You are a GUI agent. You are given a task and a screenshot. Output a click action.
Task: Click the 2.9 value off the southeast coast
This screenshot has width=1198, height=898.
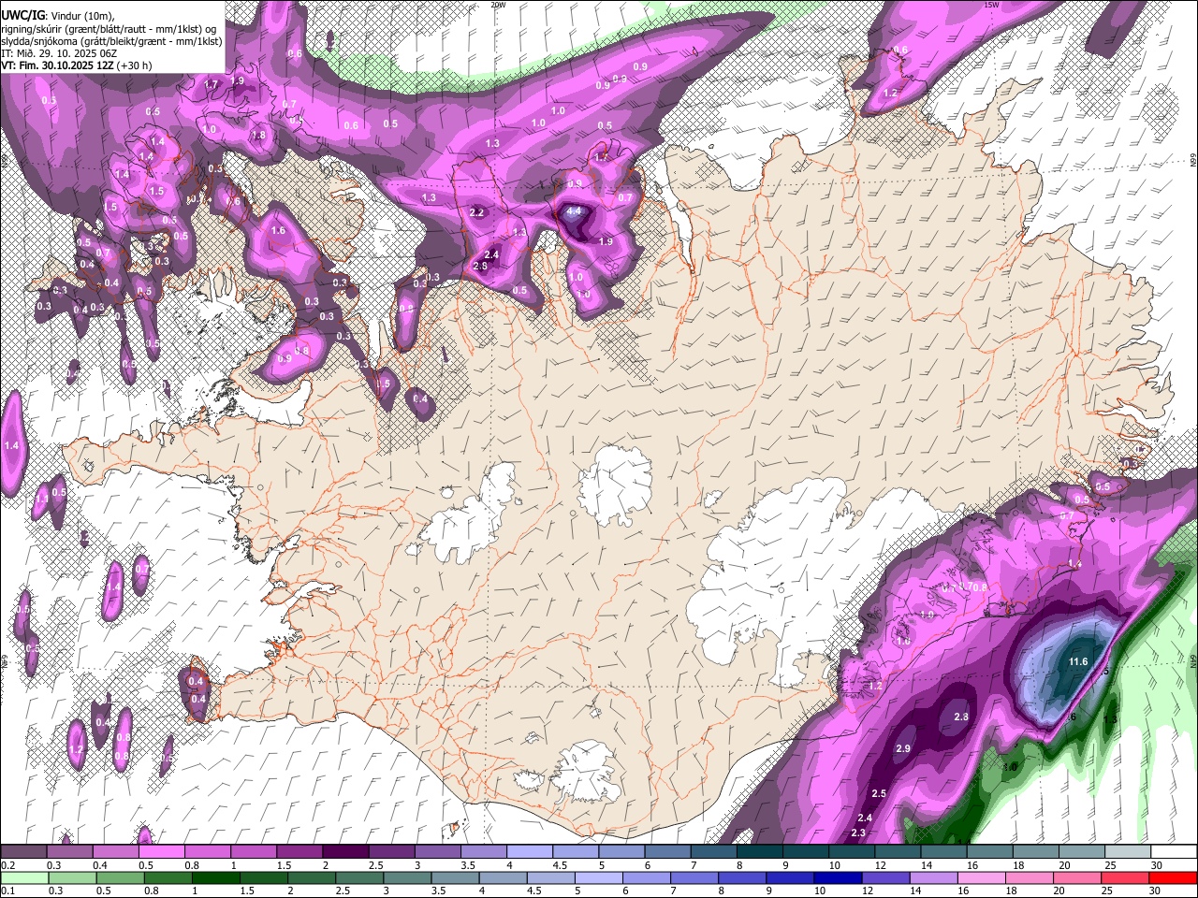(903, 749)
